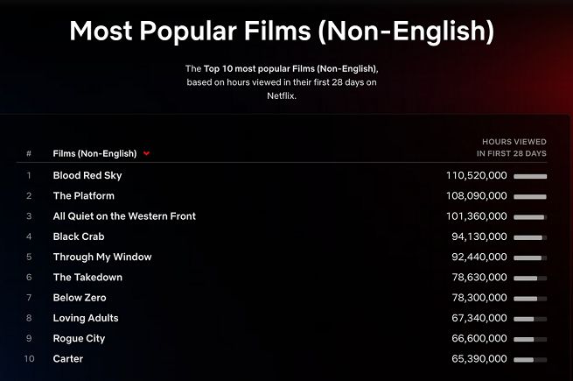
Task: Click The Platform hours viewed bar
Action: pyautogui.click(x=530, y=196)
